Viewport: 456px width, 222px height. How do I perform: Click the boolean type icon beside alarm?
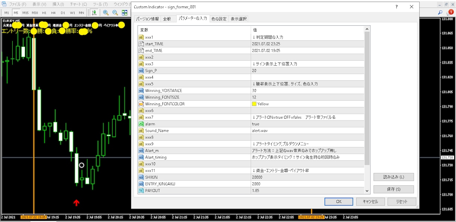(x=141, y=124)
